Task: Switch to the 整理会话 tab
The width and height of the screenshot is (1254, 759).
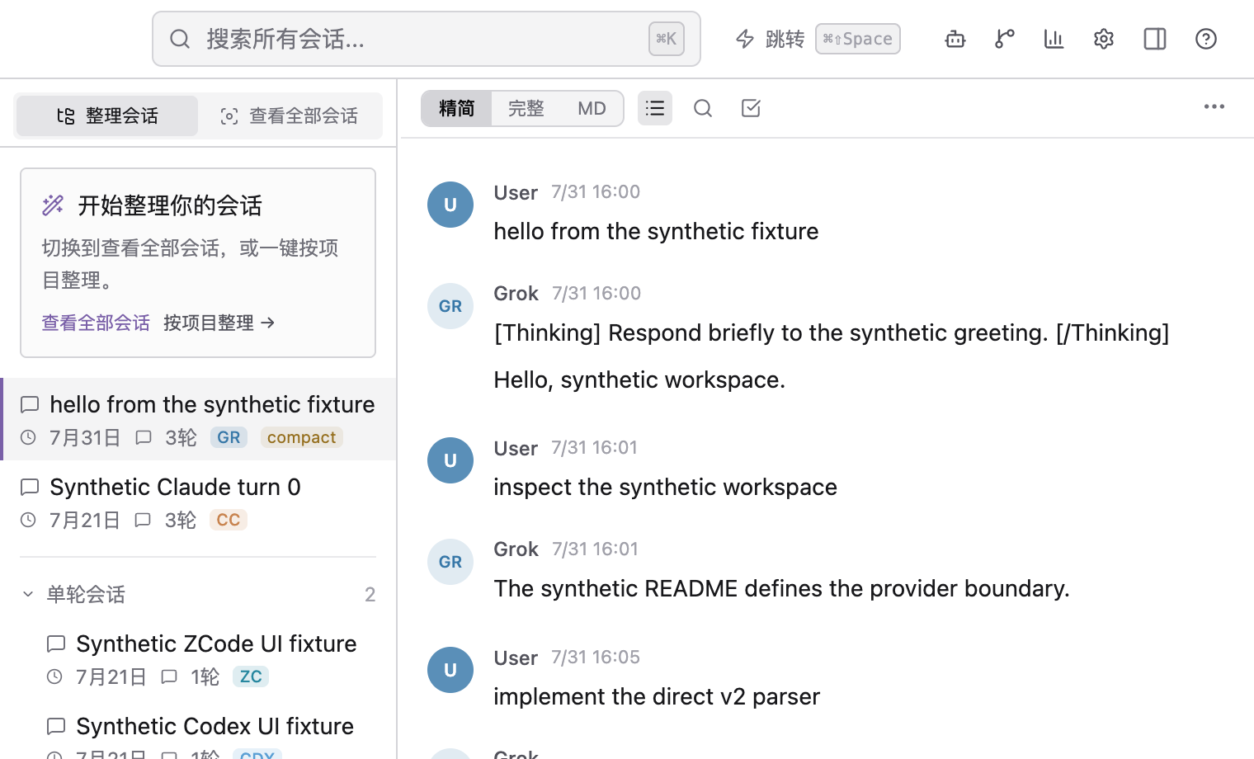Action: pyautogui.click(x=107, y=115)
